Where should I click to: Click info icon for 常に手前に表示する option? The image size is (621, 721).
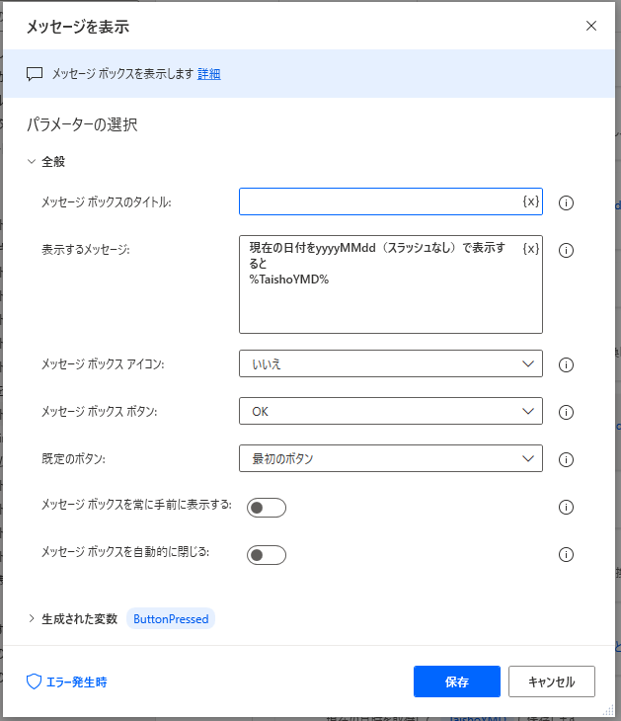(567, 508)
